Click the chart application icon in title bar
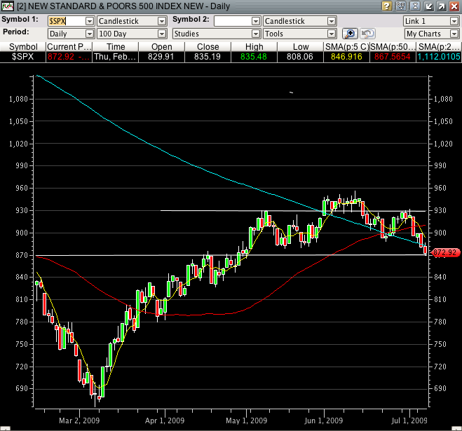The height and width of the screenshot is (431, 462). [7, 6]
